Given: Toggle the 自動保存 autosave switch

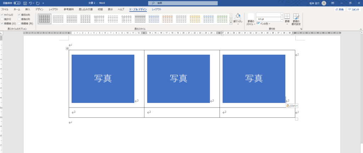Looking at the screenshot, I should tap(17, 3).
